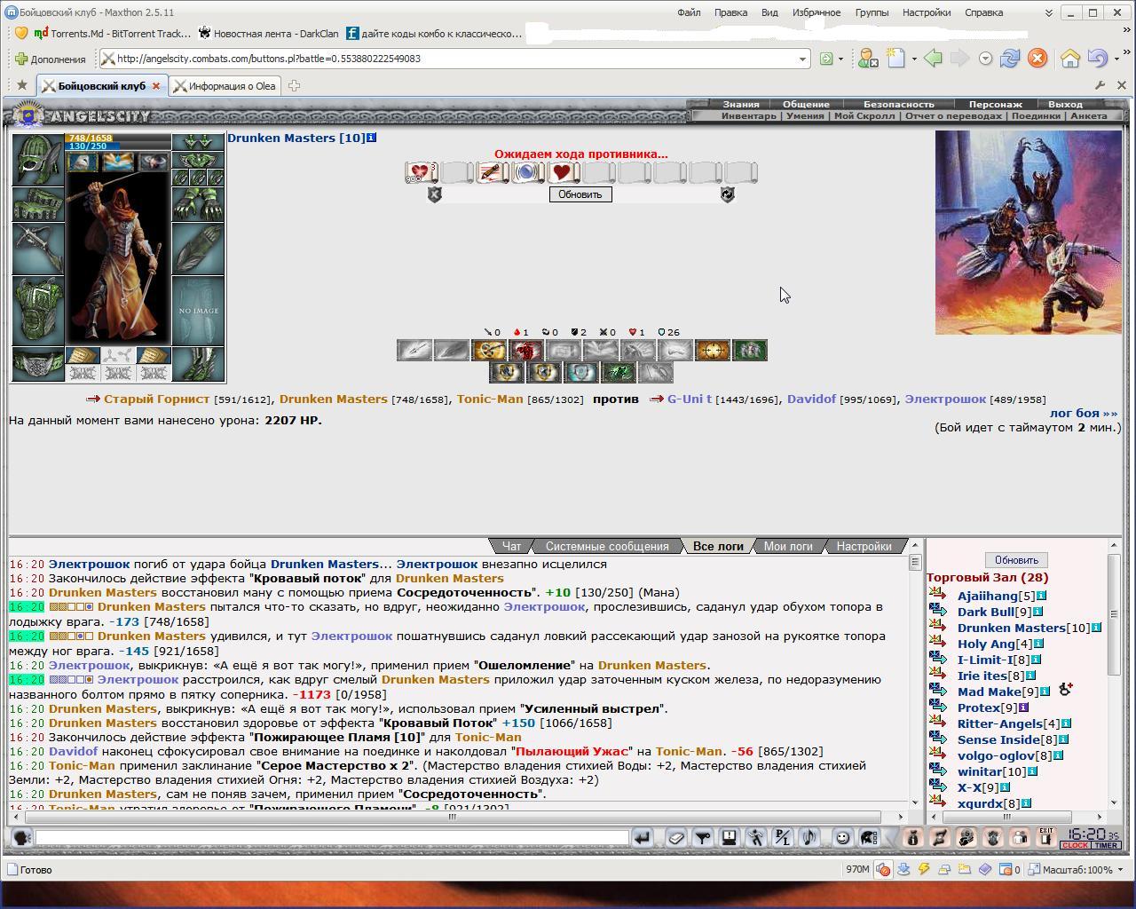This screenshot has width=1136, height=909.
Task: Expand the browser menu bar chevron
Action: coord(1048,13)
